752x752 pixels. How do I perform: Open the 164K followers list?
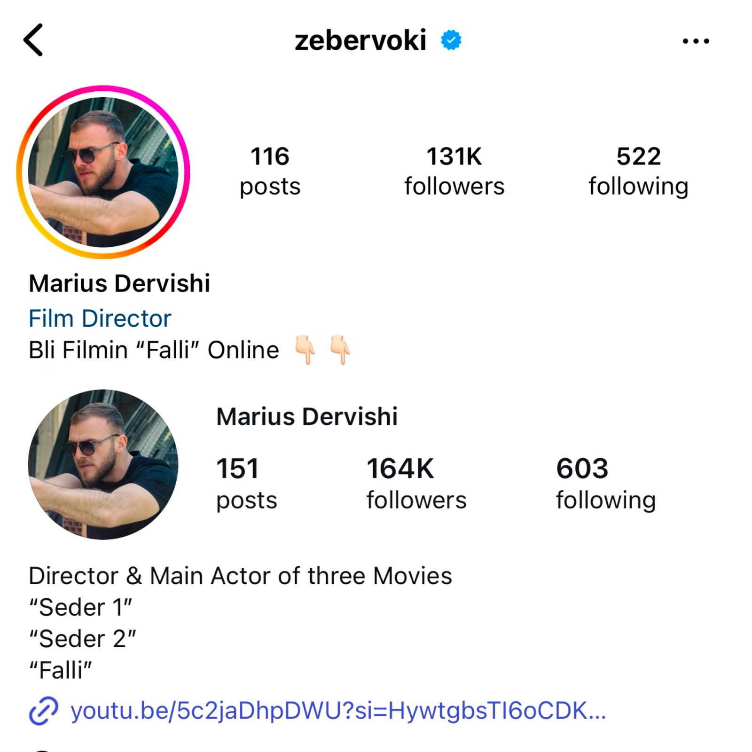point(416,484)
